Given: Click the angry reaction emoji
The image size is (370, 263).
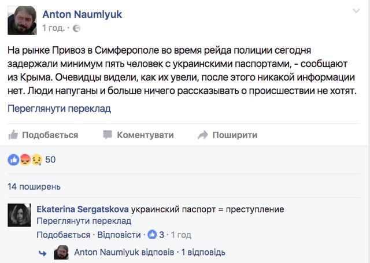Looking at the screenshot, I should click(24, 160).
